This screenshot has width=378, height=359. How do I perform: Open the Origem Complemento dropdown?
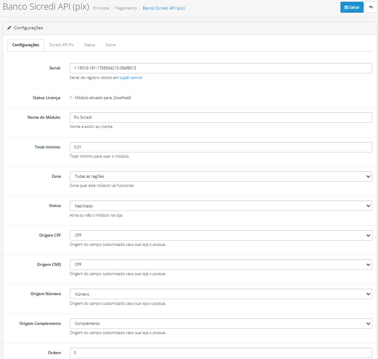220,324
